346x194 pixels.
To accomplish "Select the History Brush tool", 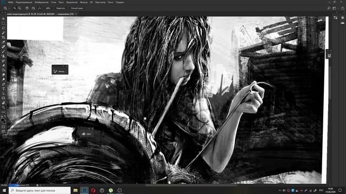I will coord(3,61).
